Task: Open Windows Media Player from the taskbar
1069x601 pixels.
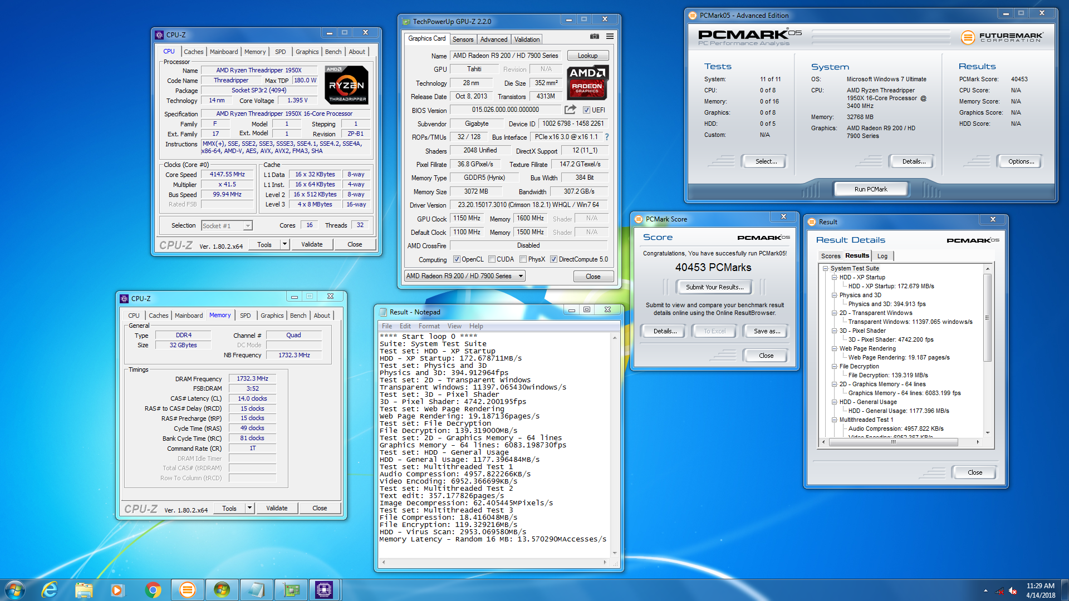Action: [x=117, y=589]
